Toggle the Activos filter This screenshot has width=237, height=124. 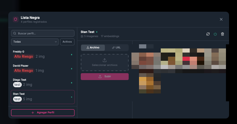coord(67,42)
